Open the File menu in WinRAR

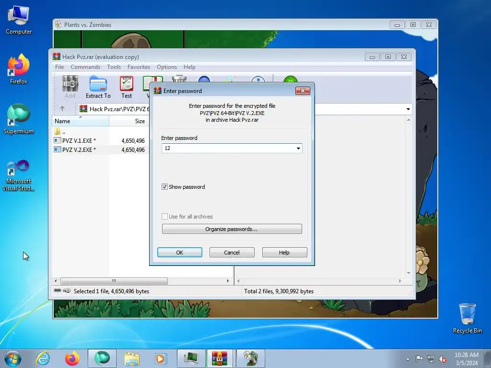tap(59, 67)
